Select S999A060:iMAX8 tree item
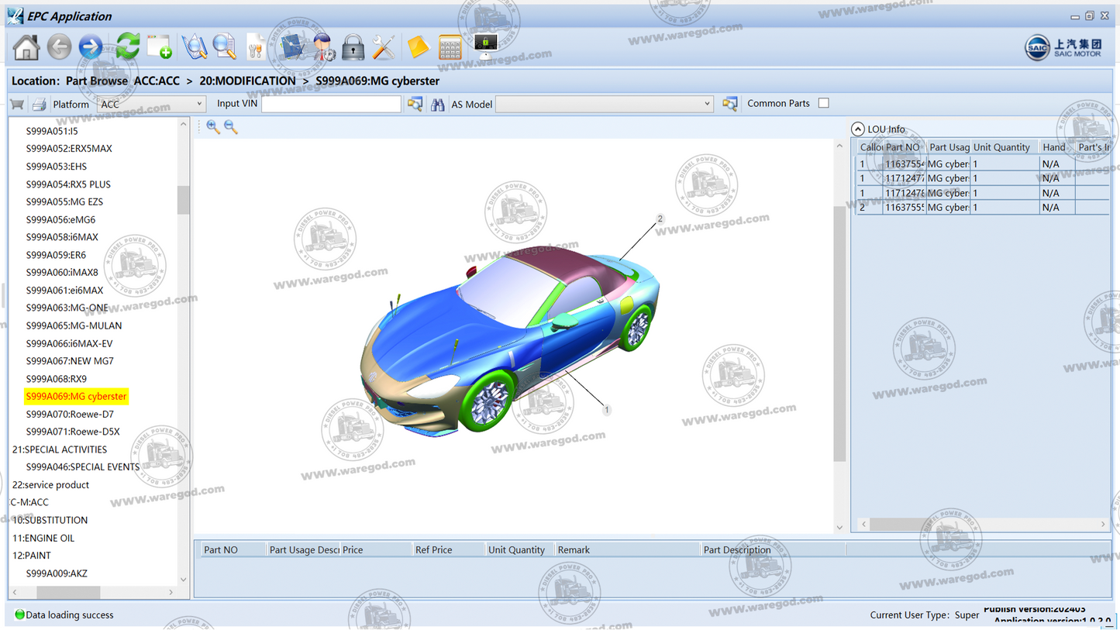The width and height of the screenshot is (1120, 630). point(62,273)
